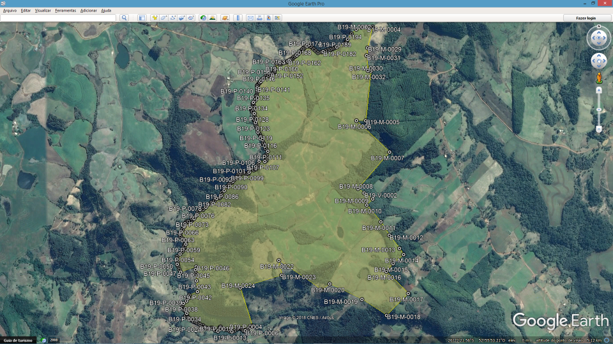Open the Ferramentas menu
The height and width of the screenshot is (344, 613).
tap(66, 11)
